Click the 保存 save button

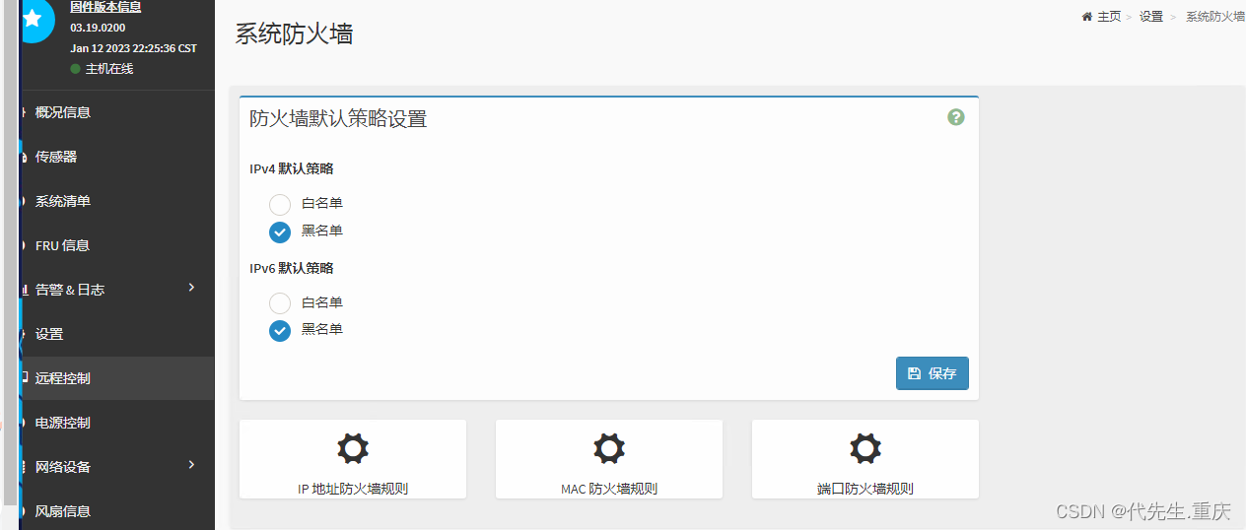933,373
